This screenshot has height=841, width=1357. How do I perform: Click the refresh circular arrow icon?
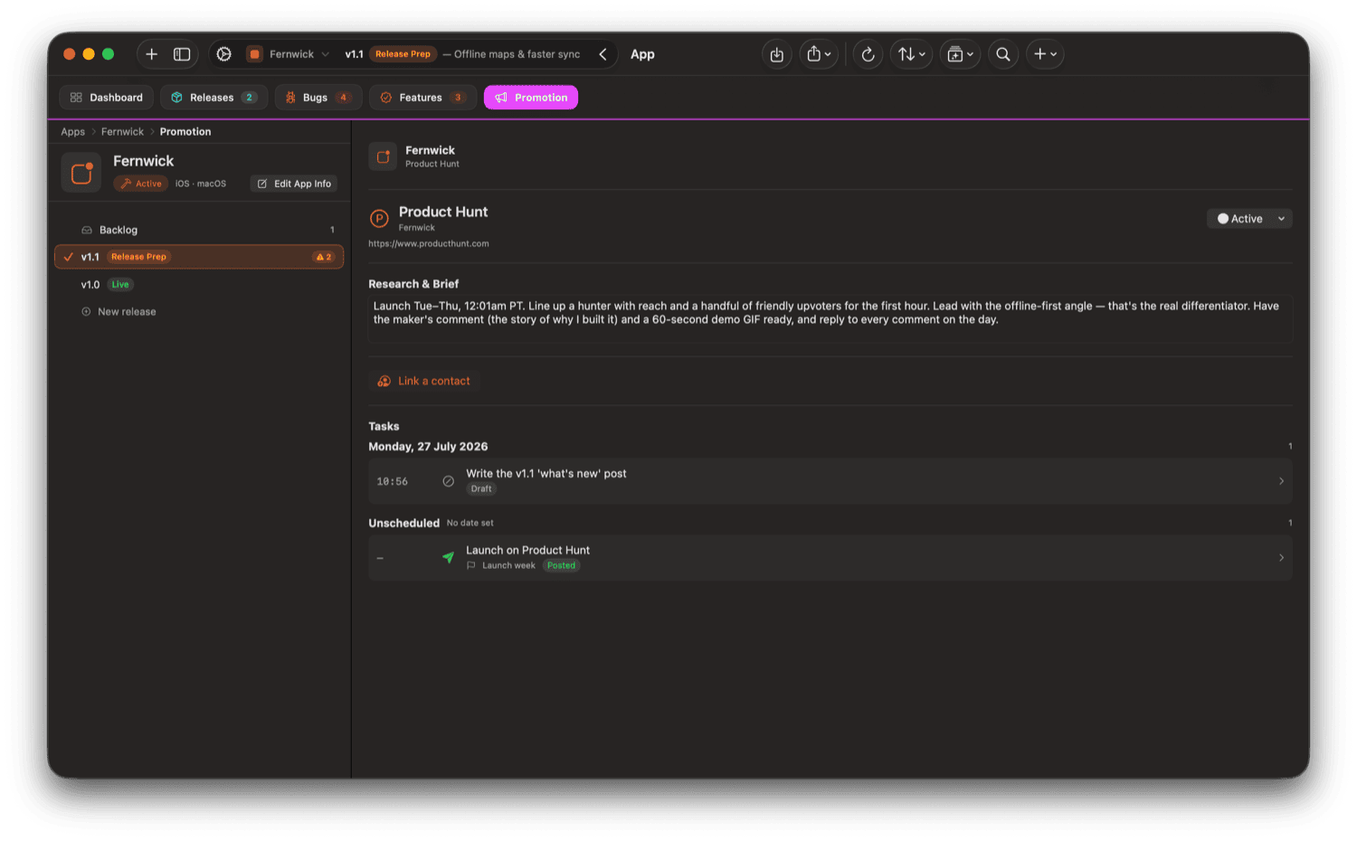(868, 54)
